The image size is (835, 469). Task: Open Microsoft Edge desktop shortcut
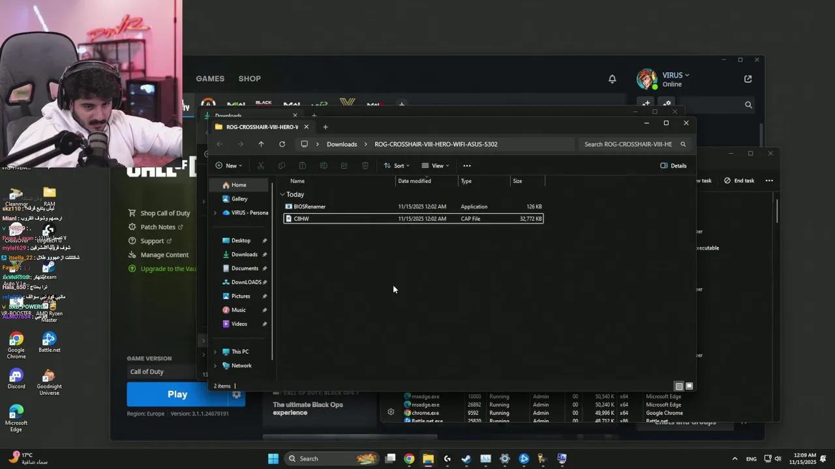click(x=16, y=418)
